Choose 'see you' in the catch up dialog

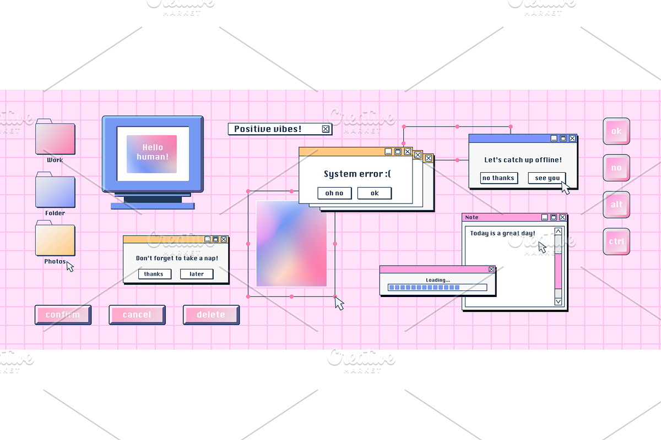click(x=546, y=178)
